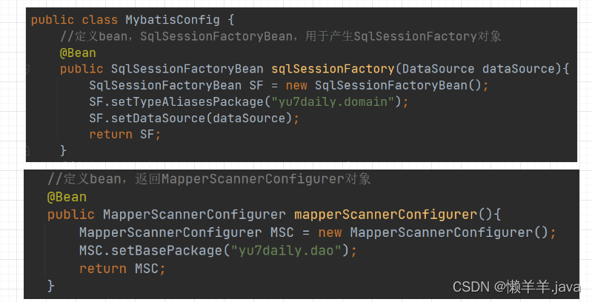The width and height of the screenshot is (592, 302).
Task: Select @Bean annotation above mapperScannerConfigurer method
Action: click(x=67, y=197)
